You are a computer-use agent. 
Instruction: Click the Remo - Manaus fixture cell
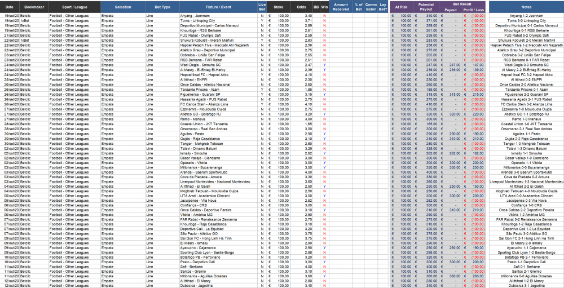coord(219,119)
